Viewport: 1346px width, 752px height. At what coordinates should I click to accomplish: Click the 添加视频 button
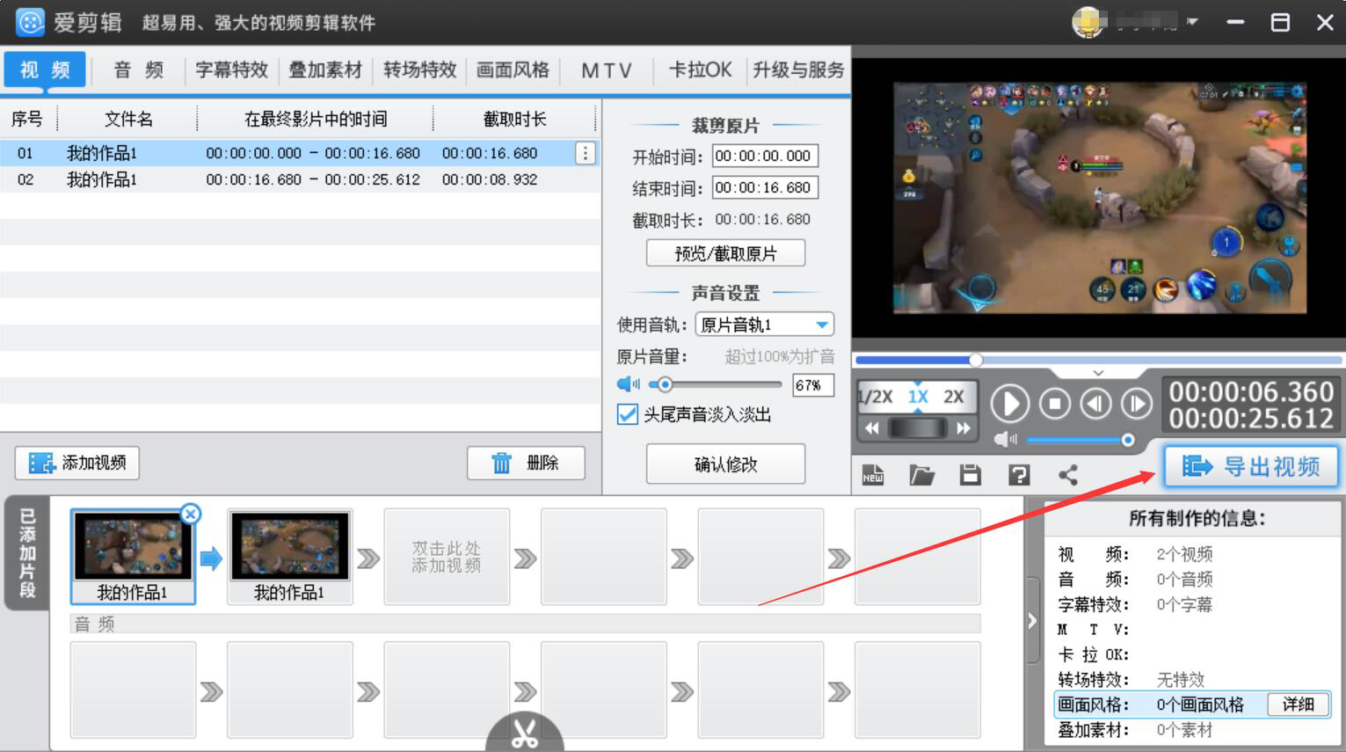pyautogui.click(x=77, y=463)
